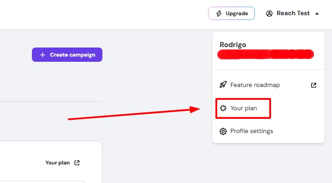Click the plus icon in Create campaign
Screen dimensions: 332x183
tap(42, 55)
